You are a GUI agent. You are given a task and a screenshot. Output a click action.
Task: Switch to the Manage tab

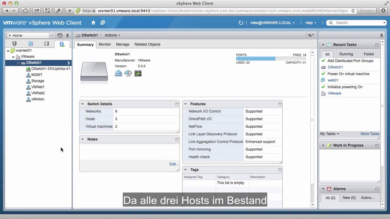[x=122, y=44]
